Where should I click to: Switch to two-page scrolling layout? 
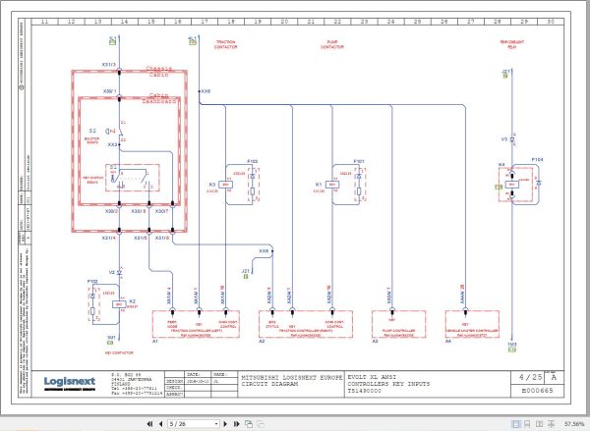[x=551, y=424]
